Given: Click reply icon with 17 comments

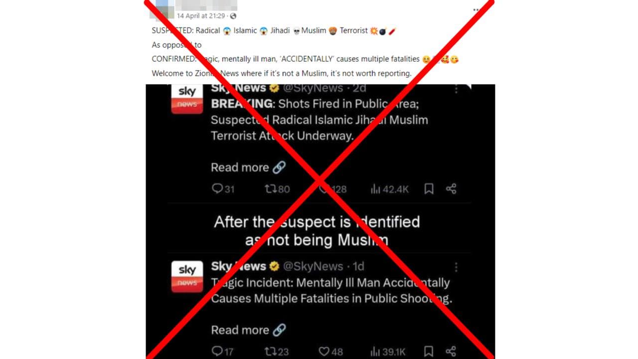Looking at the screenshot, I should tap(217, 351).
